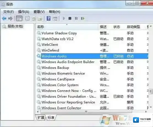Click gear icon next to WatchData ccb V3.2

pyautogui.click(x=39, y=39)
